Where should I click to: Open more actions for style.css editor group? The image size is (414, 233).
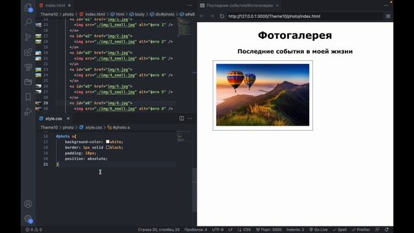point(190,118)
